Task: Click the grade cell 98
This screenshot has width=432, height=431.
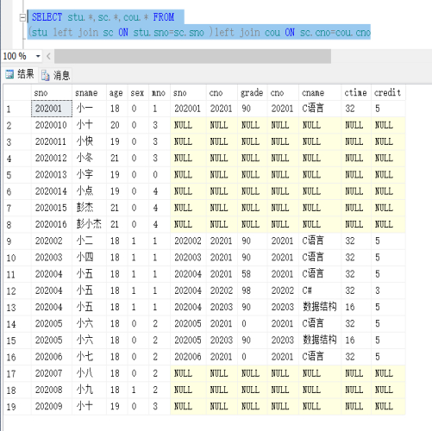Action: 253,290
